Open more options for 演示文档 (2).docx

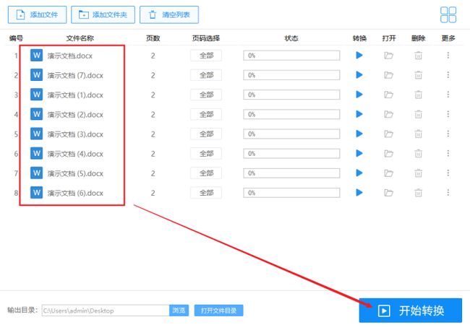[x=448, y=114]
